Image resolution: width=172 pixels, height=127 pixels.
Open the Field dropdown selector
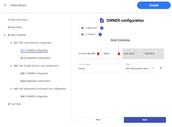click(153, 68)
